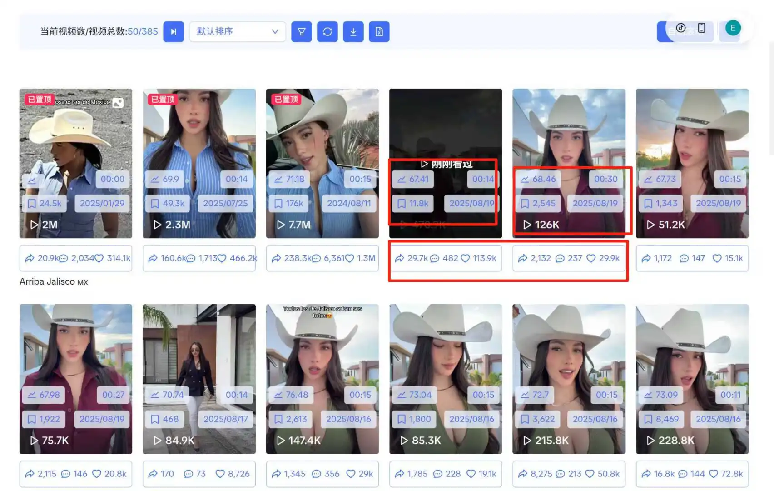The width and height of the screenshot is (774, 491).
Task: Click the 2024/08/11 date badge
Action: [x=349, y=203]
